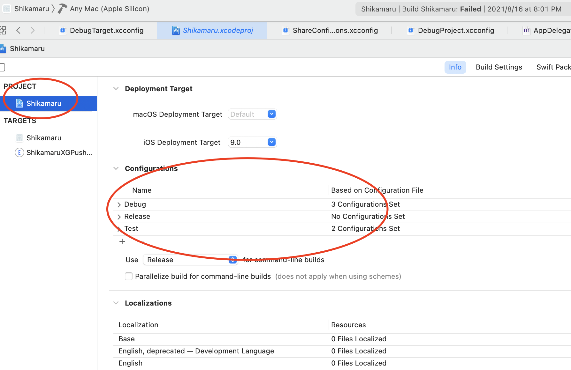The height and width of the screenshot is (370, 571).
Task: Toggle the project navigator sidebar square
Action: (x=2, y=67)
